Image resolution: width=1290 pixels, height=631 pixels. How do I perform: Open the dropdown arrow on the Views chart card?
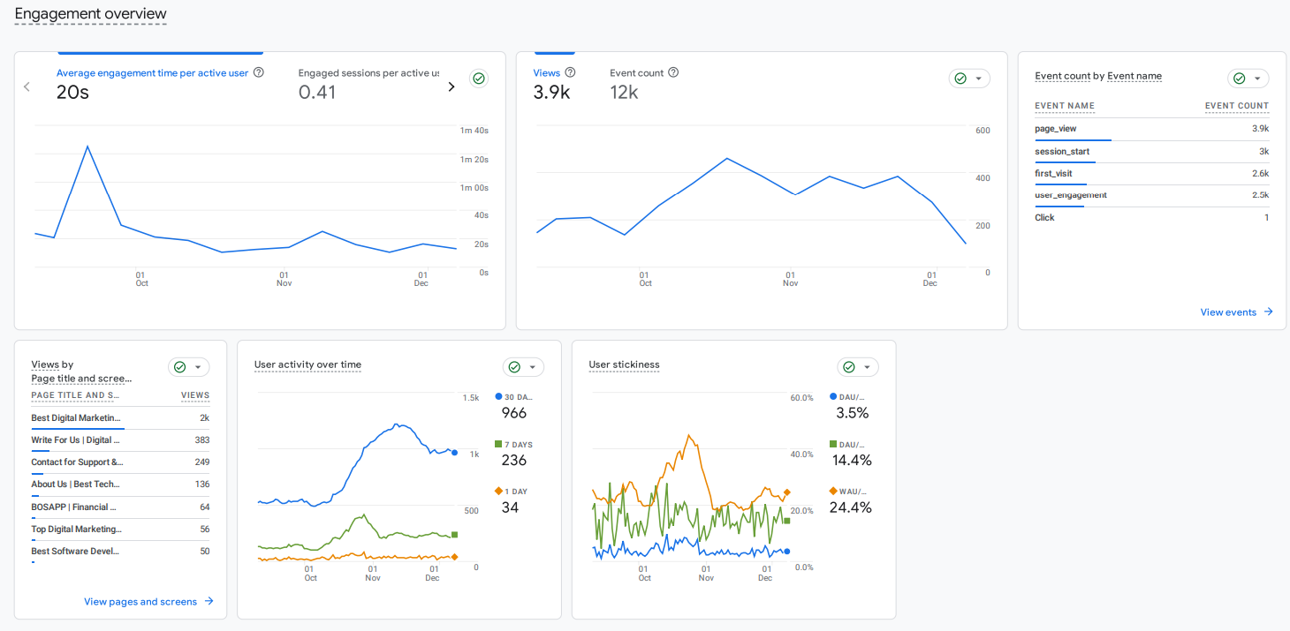point(979,79)
